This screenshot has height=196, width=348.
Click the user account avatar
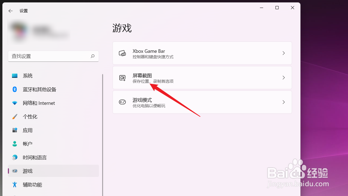(18, 31)
